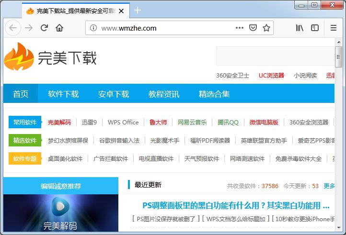Close the 完美下载站 tab
Image resolution: width=346 pixels, height=235 pixels.
click(121, 11)
